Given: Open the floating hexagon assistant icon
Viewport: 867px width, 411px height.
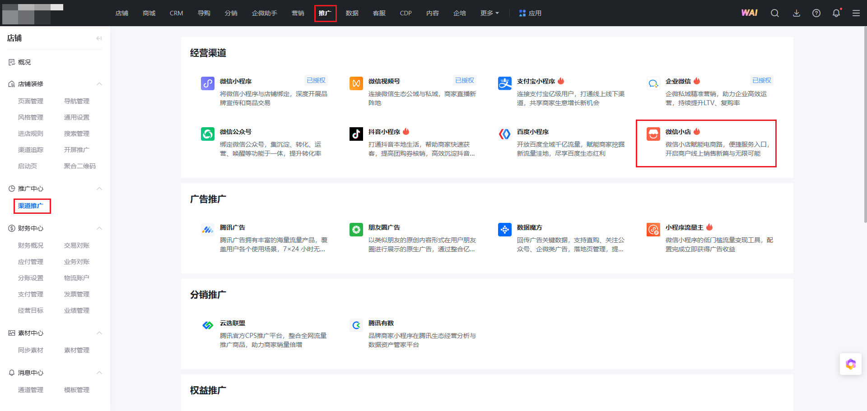Looking at the screenshot, I should pyautogui.click(x=851, y=364).
